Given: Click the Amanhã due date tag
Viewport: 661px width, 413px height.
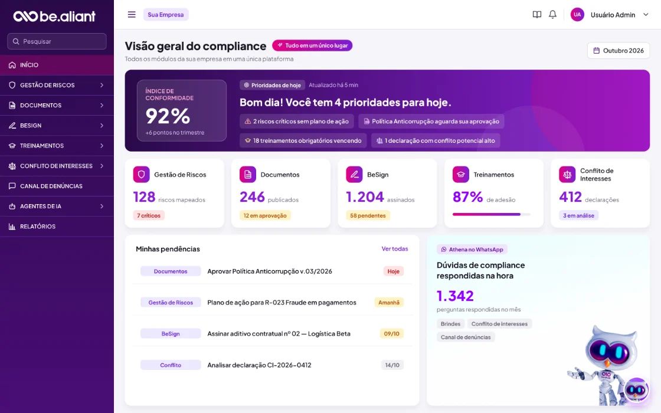Looking at the screenshot, I should (389, 303).
